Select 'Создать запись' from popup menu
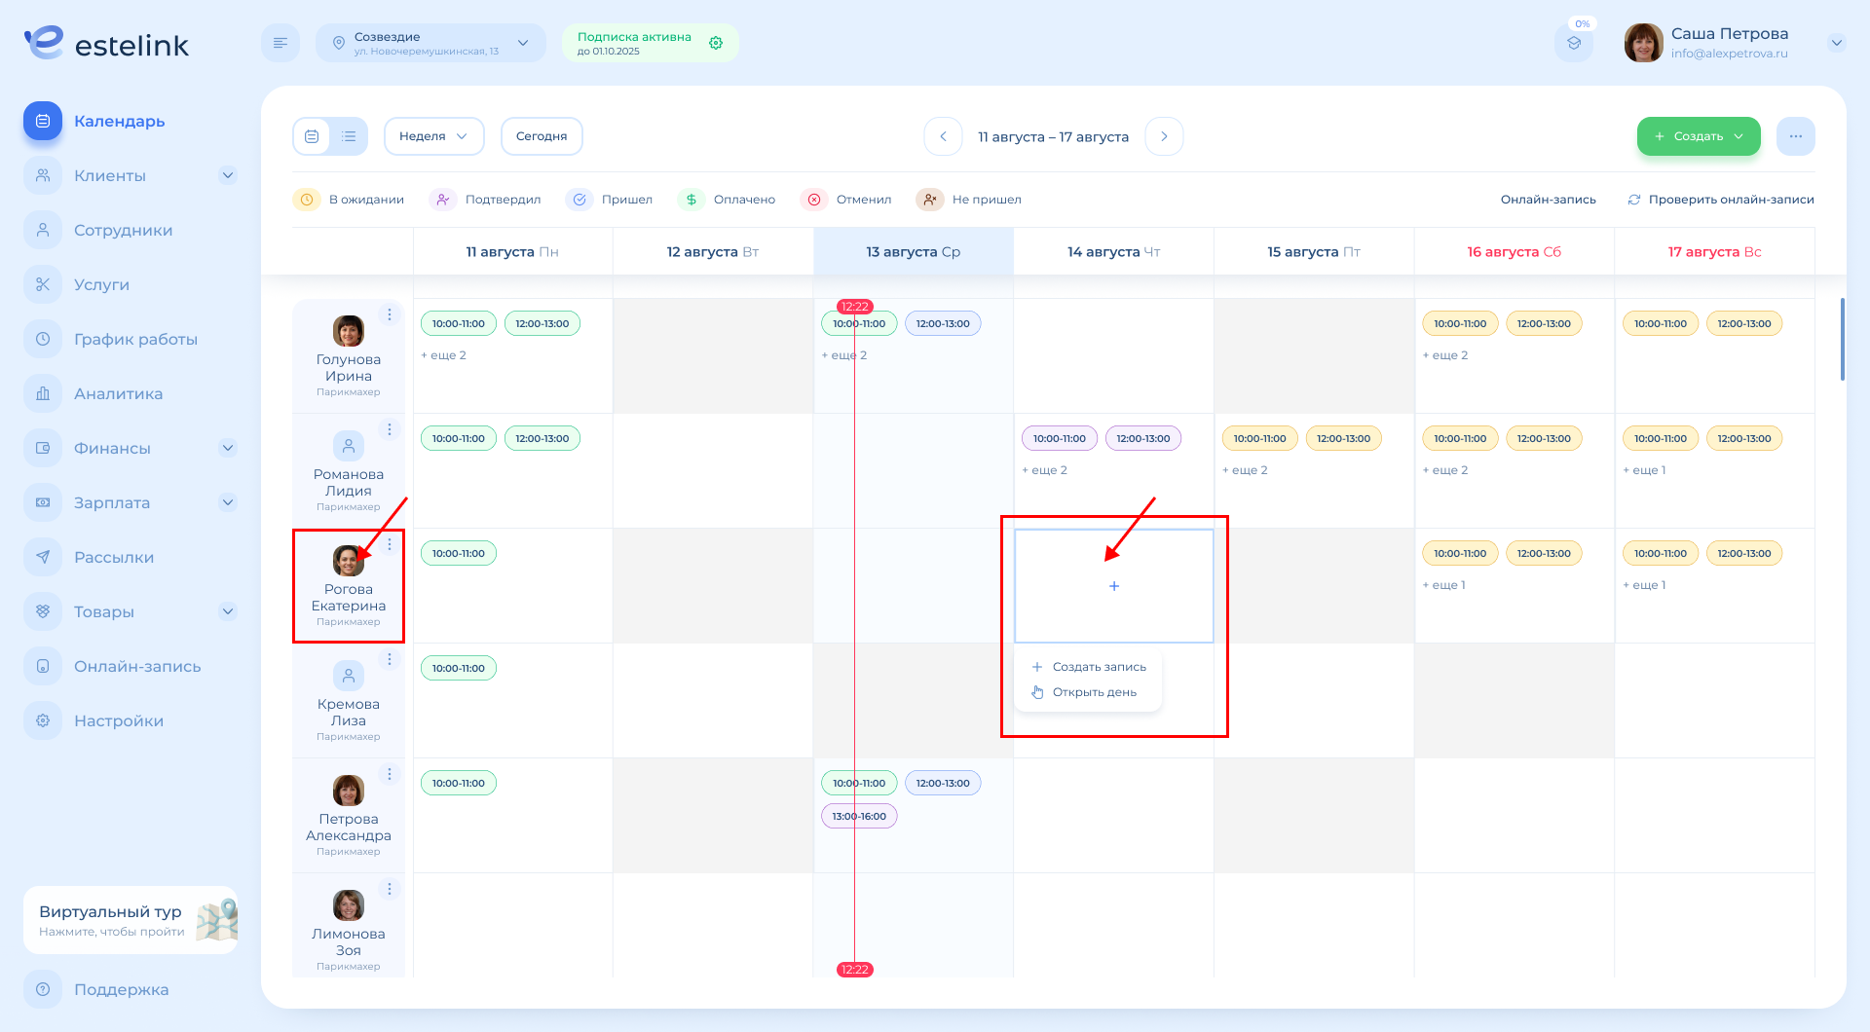The height and width of the screenshot is (1032, 1870). [x=1099, y=667]
